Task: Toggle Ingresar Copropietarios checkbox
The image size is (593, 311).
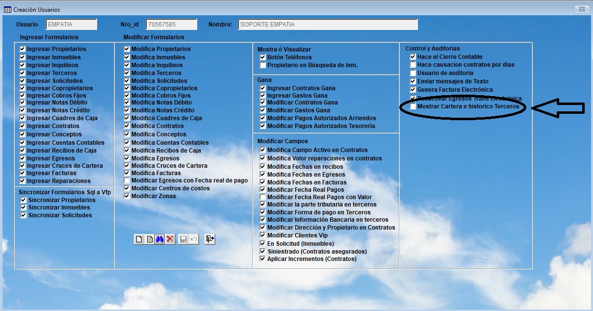Action: (23, 88)
